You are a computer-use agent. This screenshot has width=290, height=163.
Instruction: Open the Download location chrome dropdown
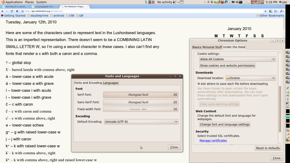click(x=251, y=78)
